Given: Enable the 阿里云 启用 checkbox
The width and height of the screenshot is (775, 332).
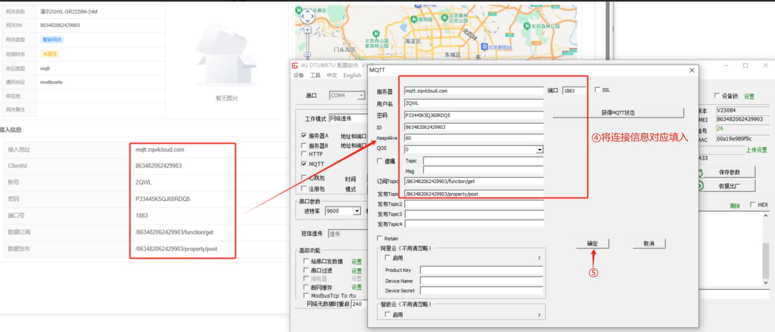Looking at the screenshot, I should [x=387, y=257].
